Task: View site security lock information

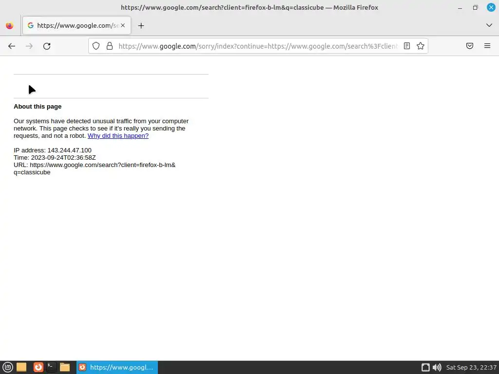Action: (x=110, y=46)
